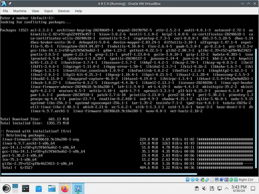The image size is (259, 194).
Task: Click the optical drive status icon
Action: click(192, 180)
